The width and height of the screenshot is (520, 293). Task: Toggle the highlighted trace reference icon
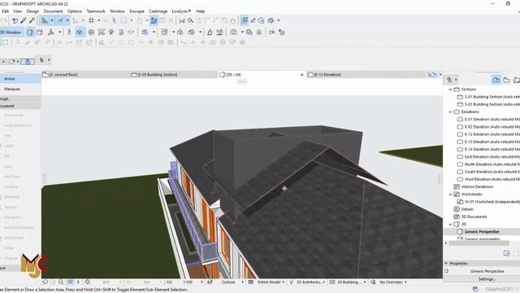click(x=154, y=20)
